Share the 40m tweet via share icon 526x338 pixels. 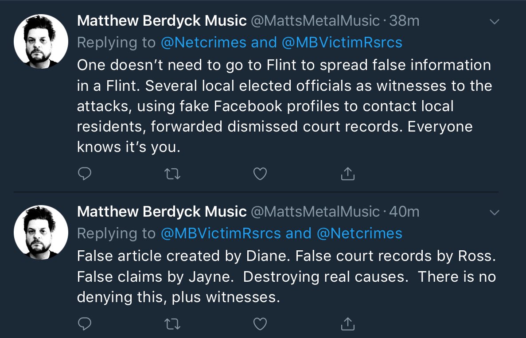348,323
